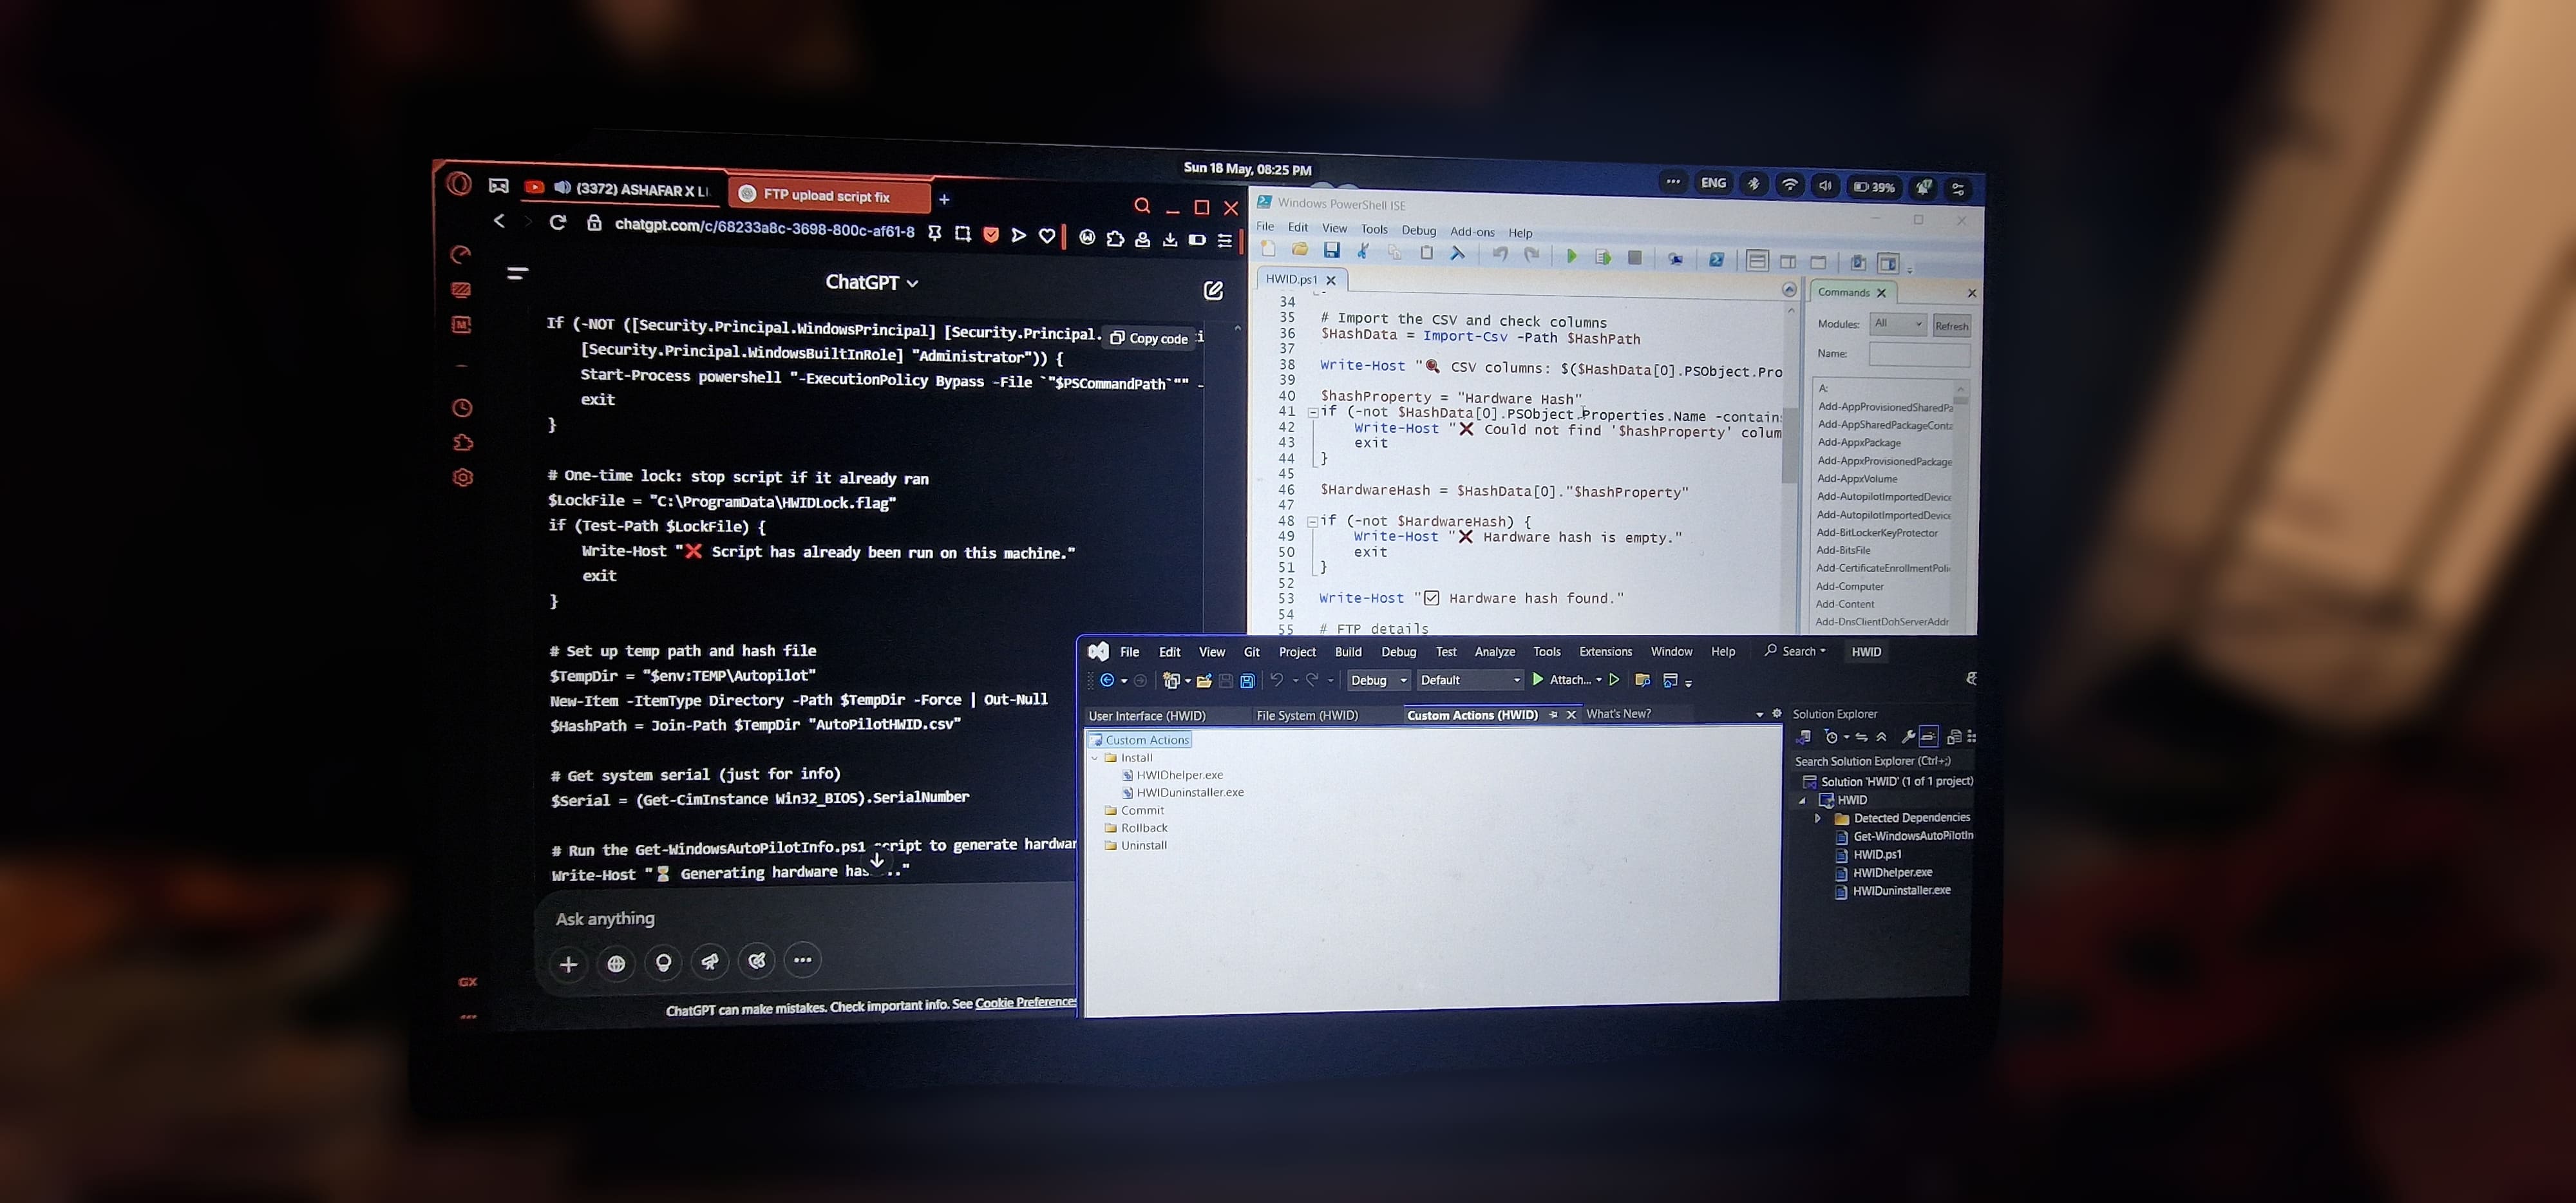
Task: Click Collapse All in Solution Explorer toolbar
Action: (x=1881, y=737)
